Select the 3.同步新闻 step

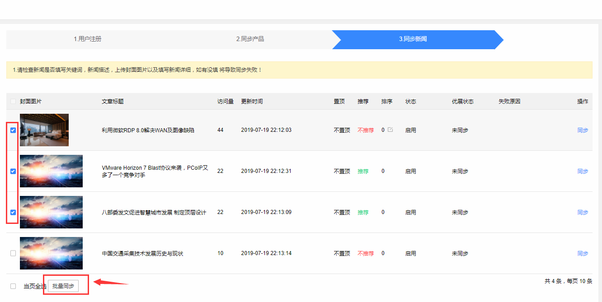pos(413,39)
